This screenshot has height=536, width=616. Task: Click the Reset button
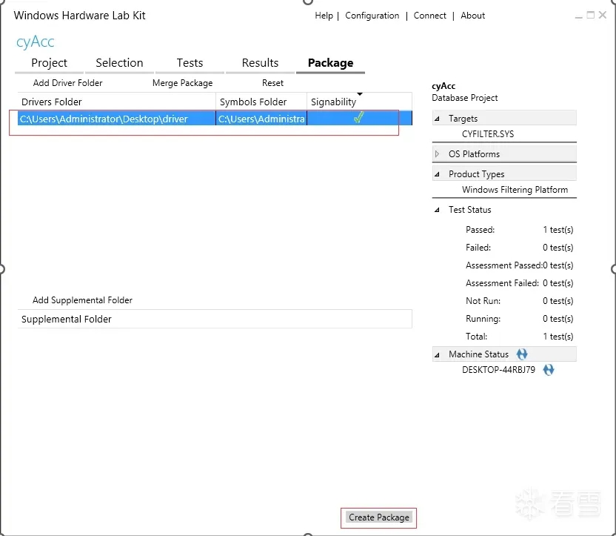tap(272, 83)
